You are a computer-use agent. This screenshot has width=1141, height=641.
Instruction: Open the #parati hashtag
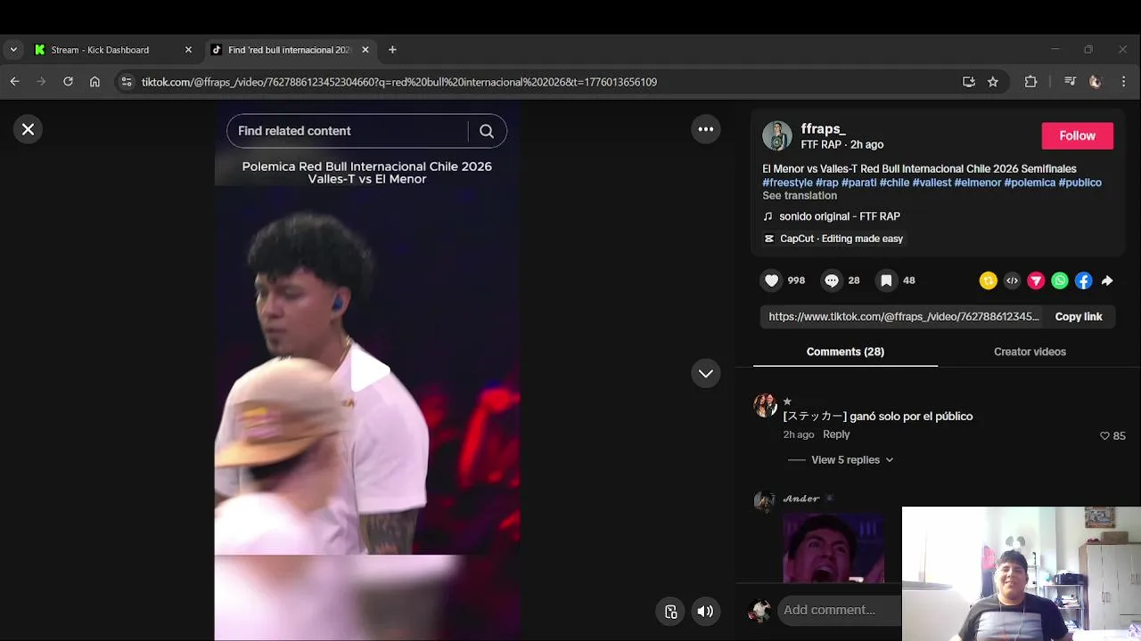pyautogui.click(x=859, y=183)
